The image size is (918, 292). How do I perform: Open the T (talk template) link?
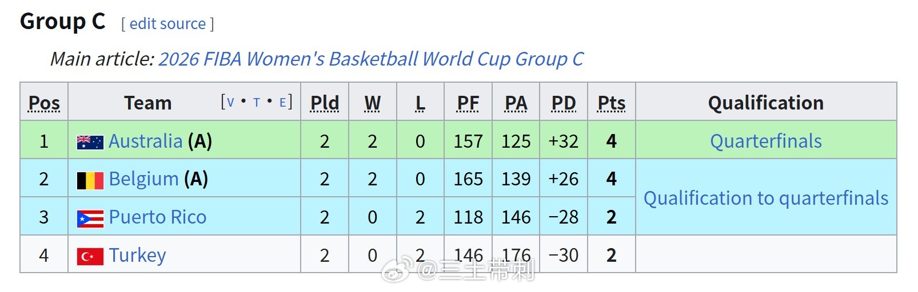point(257,103)
